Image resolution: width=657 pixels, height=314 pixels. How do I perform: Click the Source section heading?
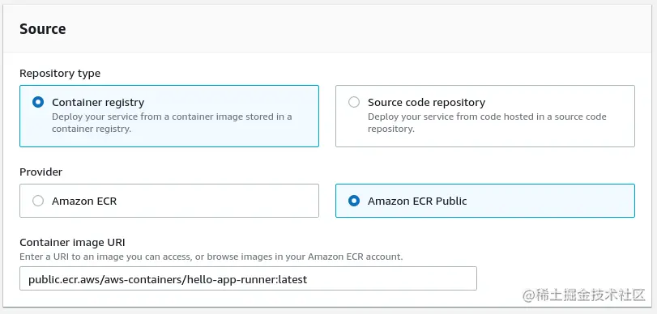point(43,29)
